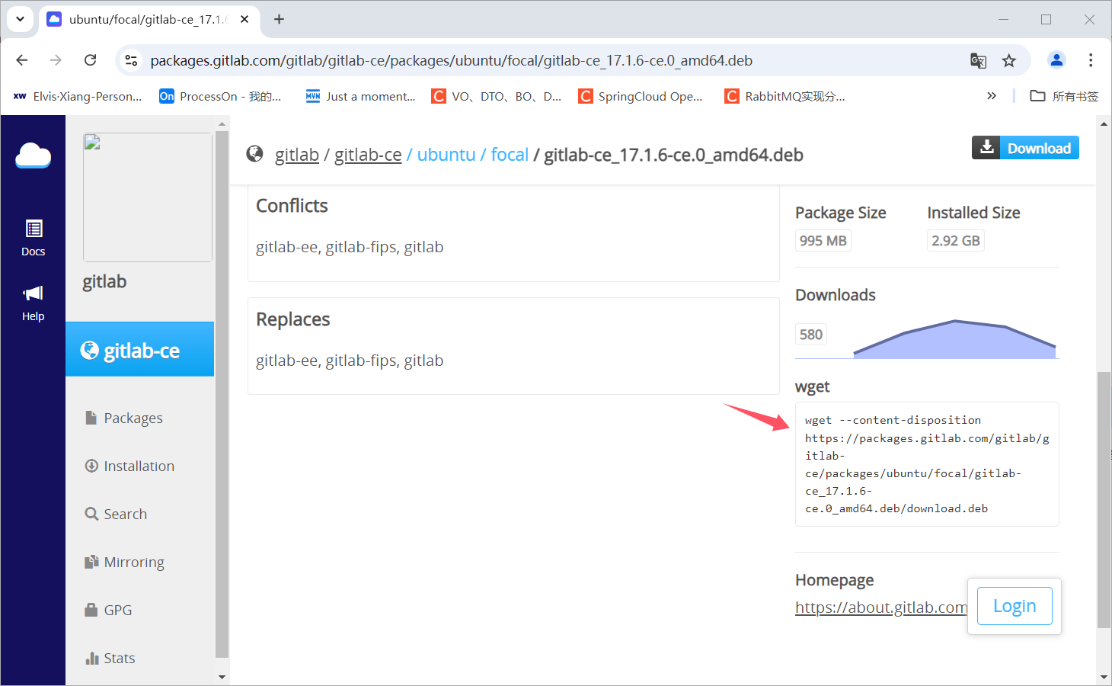This screenshot has width=1112, height=686.
Task: Click the gitlab user avatar image
Action: point(148,197)
